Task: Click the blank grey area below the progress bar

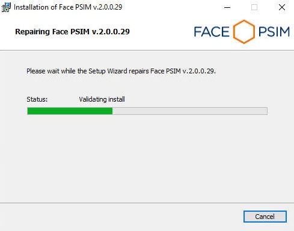Action: click(x=147, y=158)
